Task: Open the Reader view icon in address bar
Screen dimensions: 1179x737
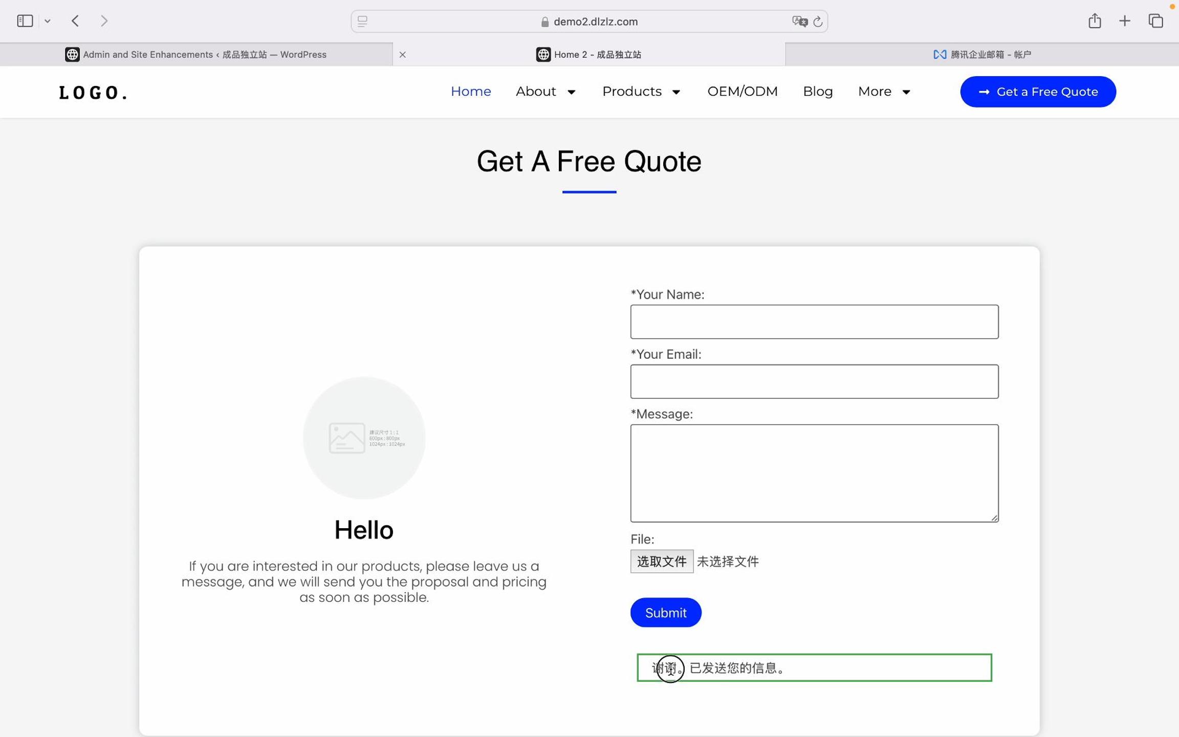Action: (x=362, y=21)
